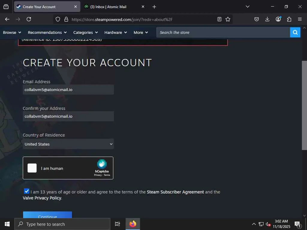Click the Confirm your Address field
Image resolution: width=307 pixels, height=230 pixels.
[x=68, y=116]
